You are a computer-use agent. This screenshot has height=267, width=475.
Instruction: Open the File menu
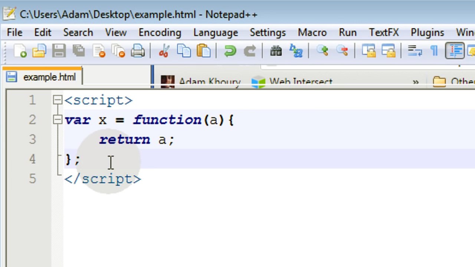(x=14, y=33)
